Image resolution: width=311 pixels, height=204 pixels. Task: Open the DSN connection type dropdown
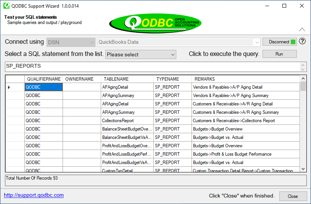tap(71, 42)
